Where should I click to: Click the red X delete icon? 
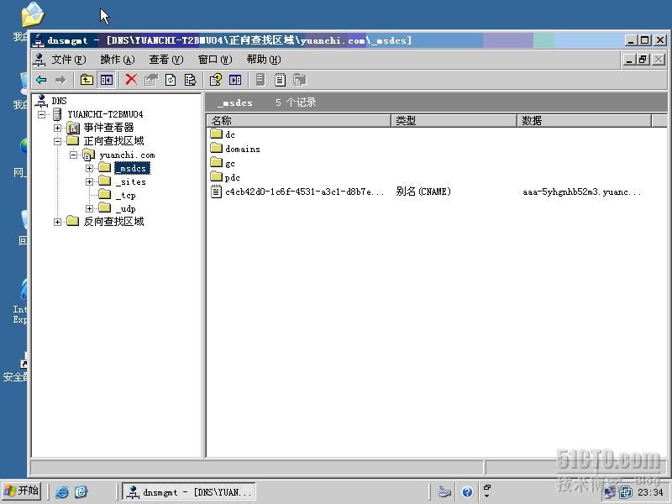(x=131, y=79)
